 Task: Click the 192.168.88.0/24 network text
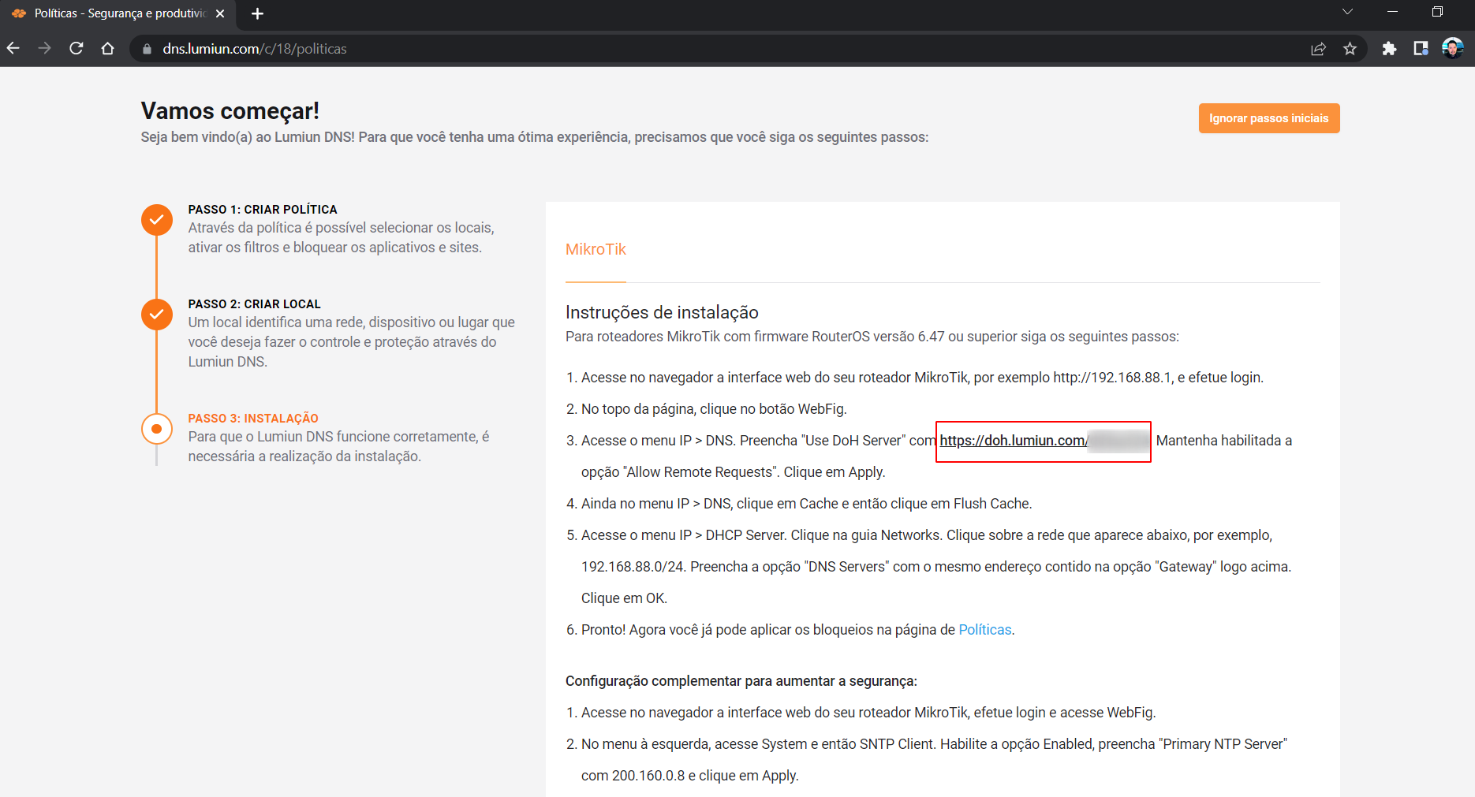[633, 567]
